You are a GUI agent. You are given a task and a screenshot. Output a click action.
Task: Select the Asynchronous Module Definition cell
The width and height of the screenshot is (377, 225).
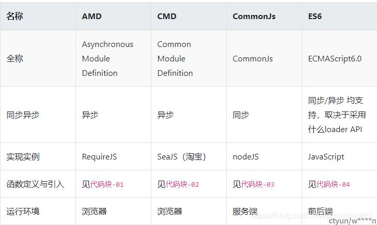point(107,58)
